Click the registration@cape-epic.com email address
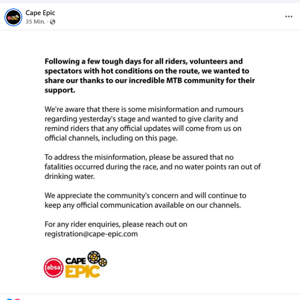Image resolution: width=300 pixels, height=300 pixels. [x=91, y=234]
